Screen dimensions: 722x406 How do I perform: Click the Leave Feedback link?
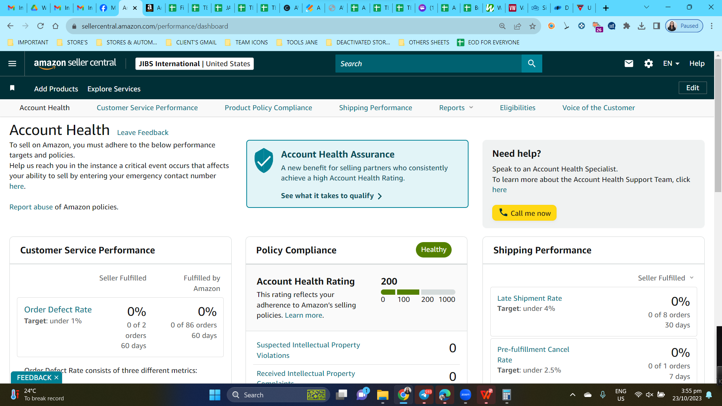(143, 132)
